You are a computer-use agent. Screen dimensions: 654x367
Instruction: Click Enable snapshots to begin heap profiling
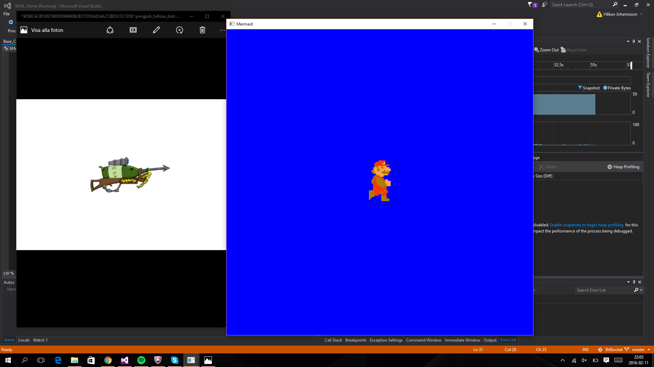point(586,225)
